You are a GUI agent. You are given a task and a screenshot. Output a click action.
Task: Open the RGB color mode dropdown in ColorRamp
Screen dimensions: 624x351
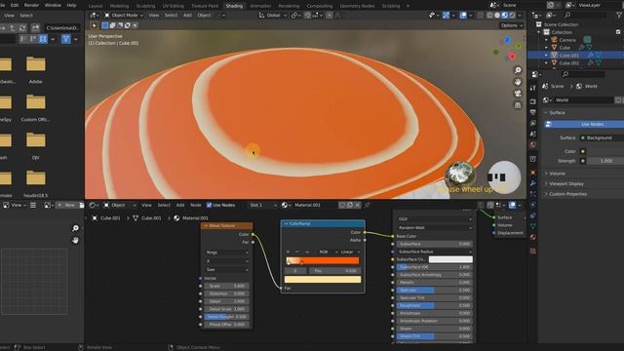[x=328, y=252]
